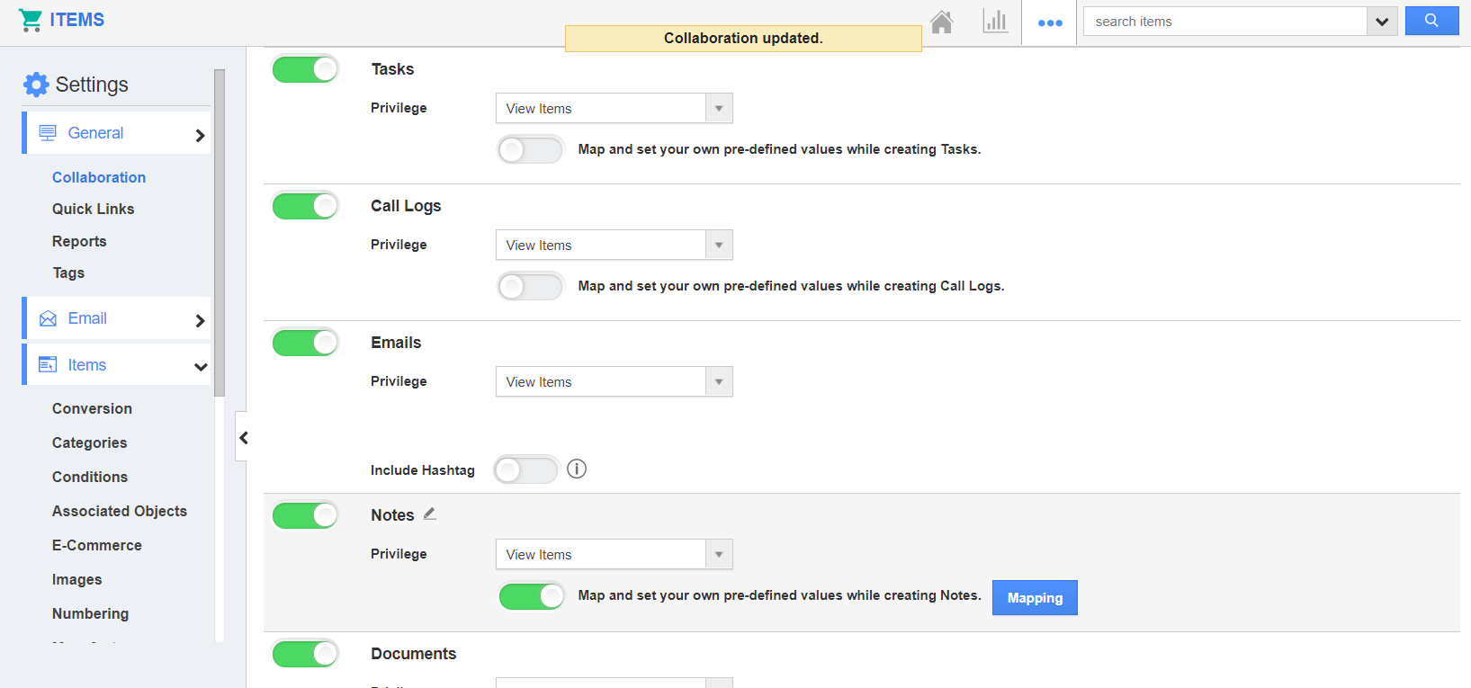Click the blue Mapping button
The image size is (1471, 688).
click(x=1034, y=598)
